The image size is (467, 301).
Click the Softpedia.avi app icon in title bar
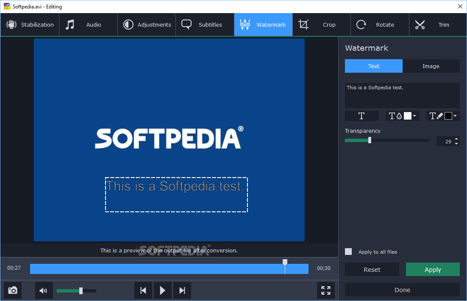point(7,6)
